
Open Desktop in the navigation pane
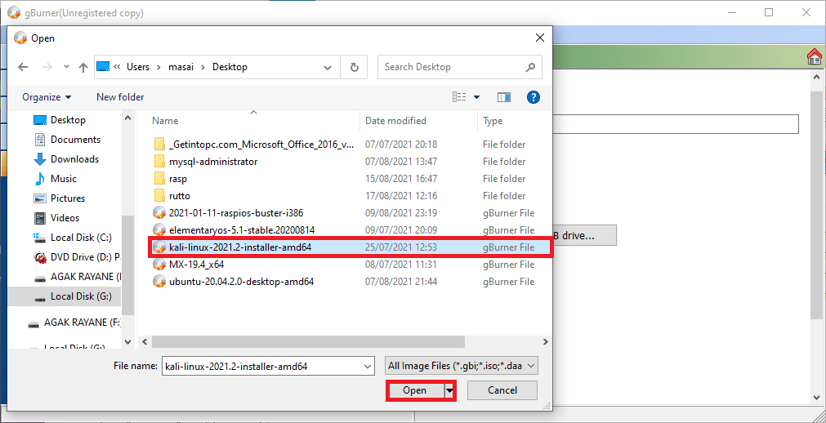pos(68,120)
